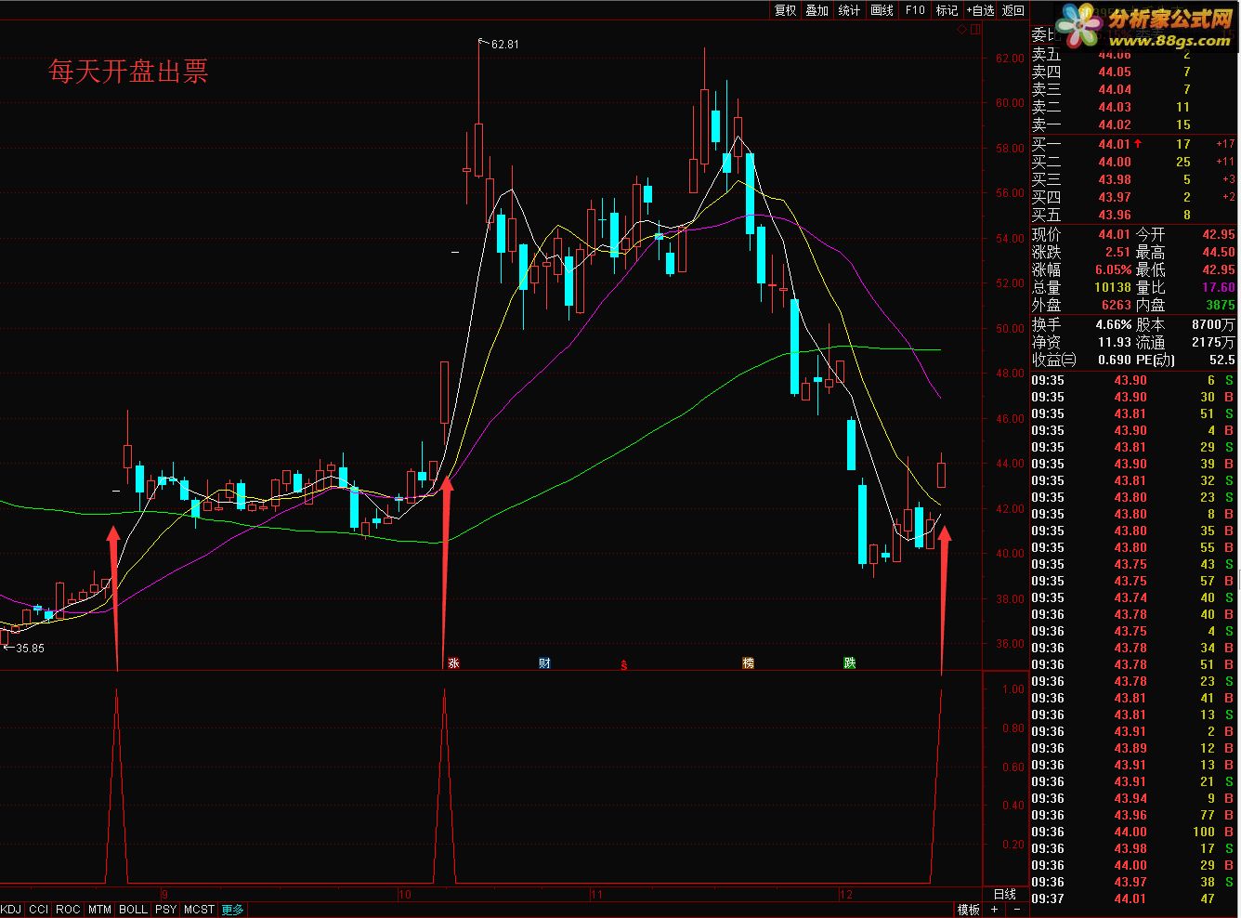Screen dimensions: 1241x918
Task: Open the 统计 statistics tool
Action: [849, 10]
